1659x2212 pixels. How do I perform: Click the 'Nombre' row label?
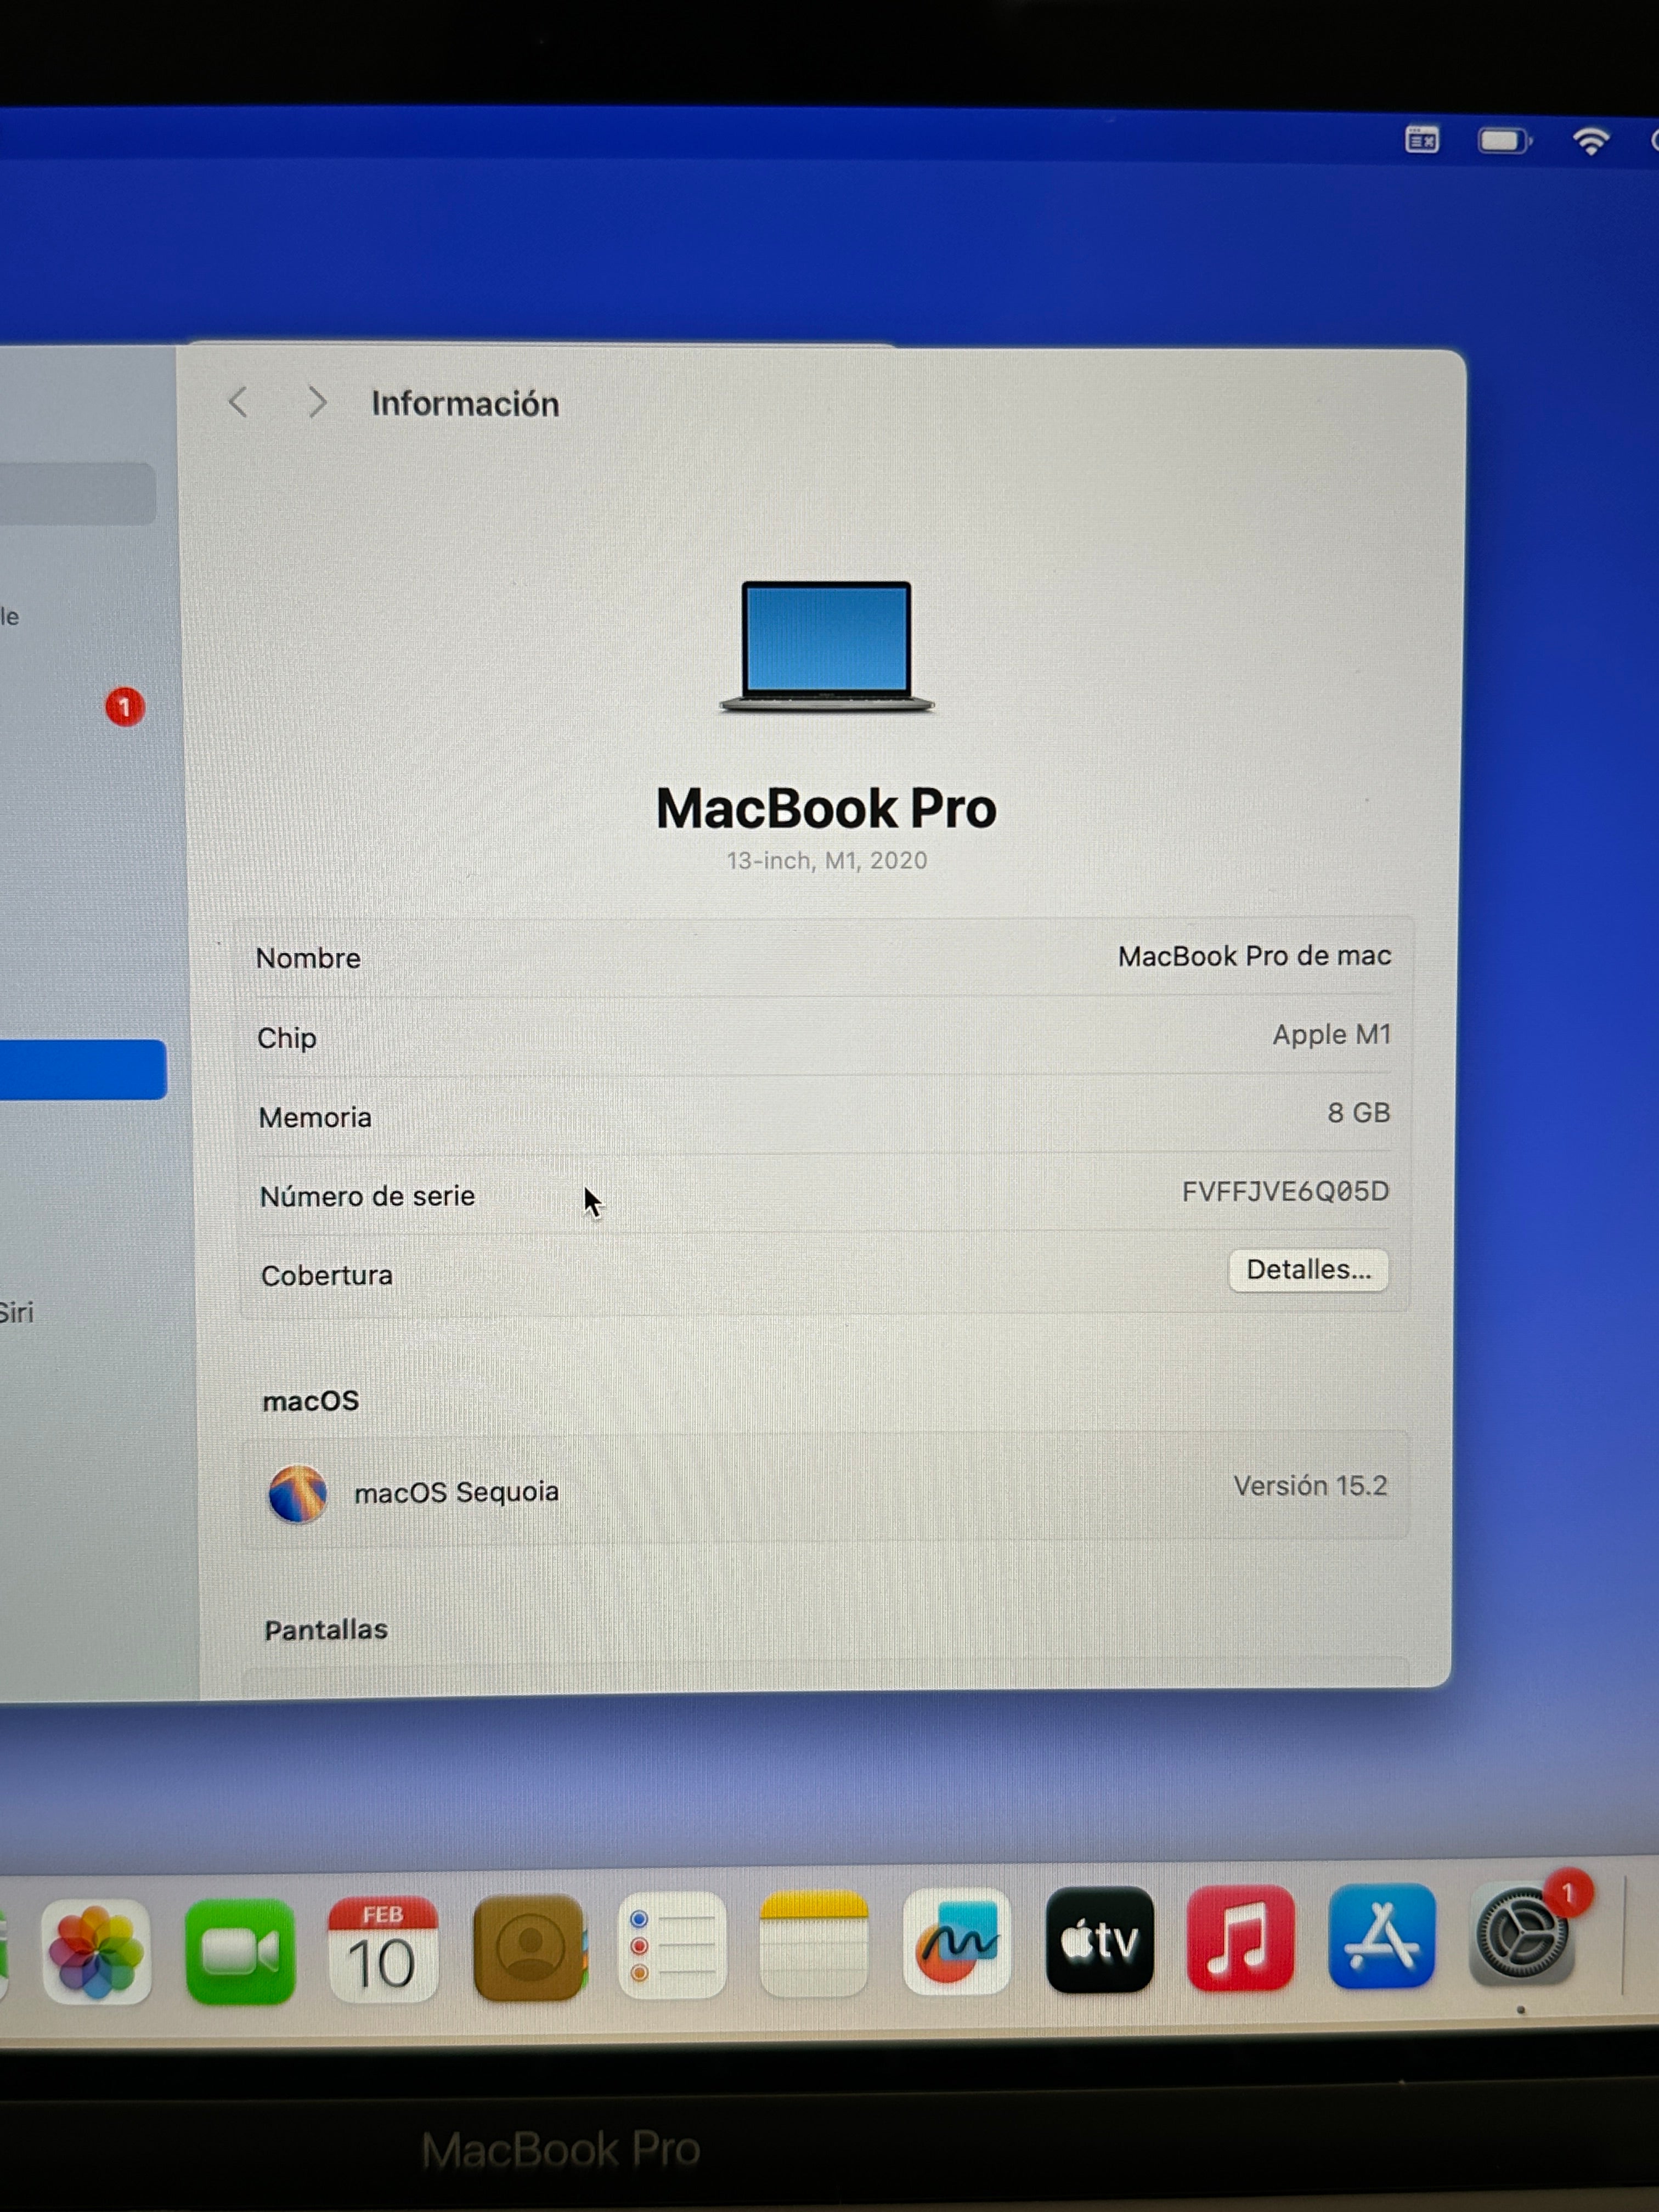click(308, 958)
